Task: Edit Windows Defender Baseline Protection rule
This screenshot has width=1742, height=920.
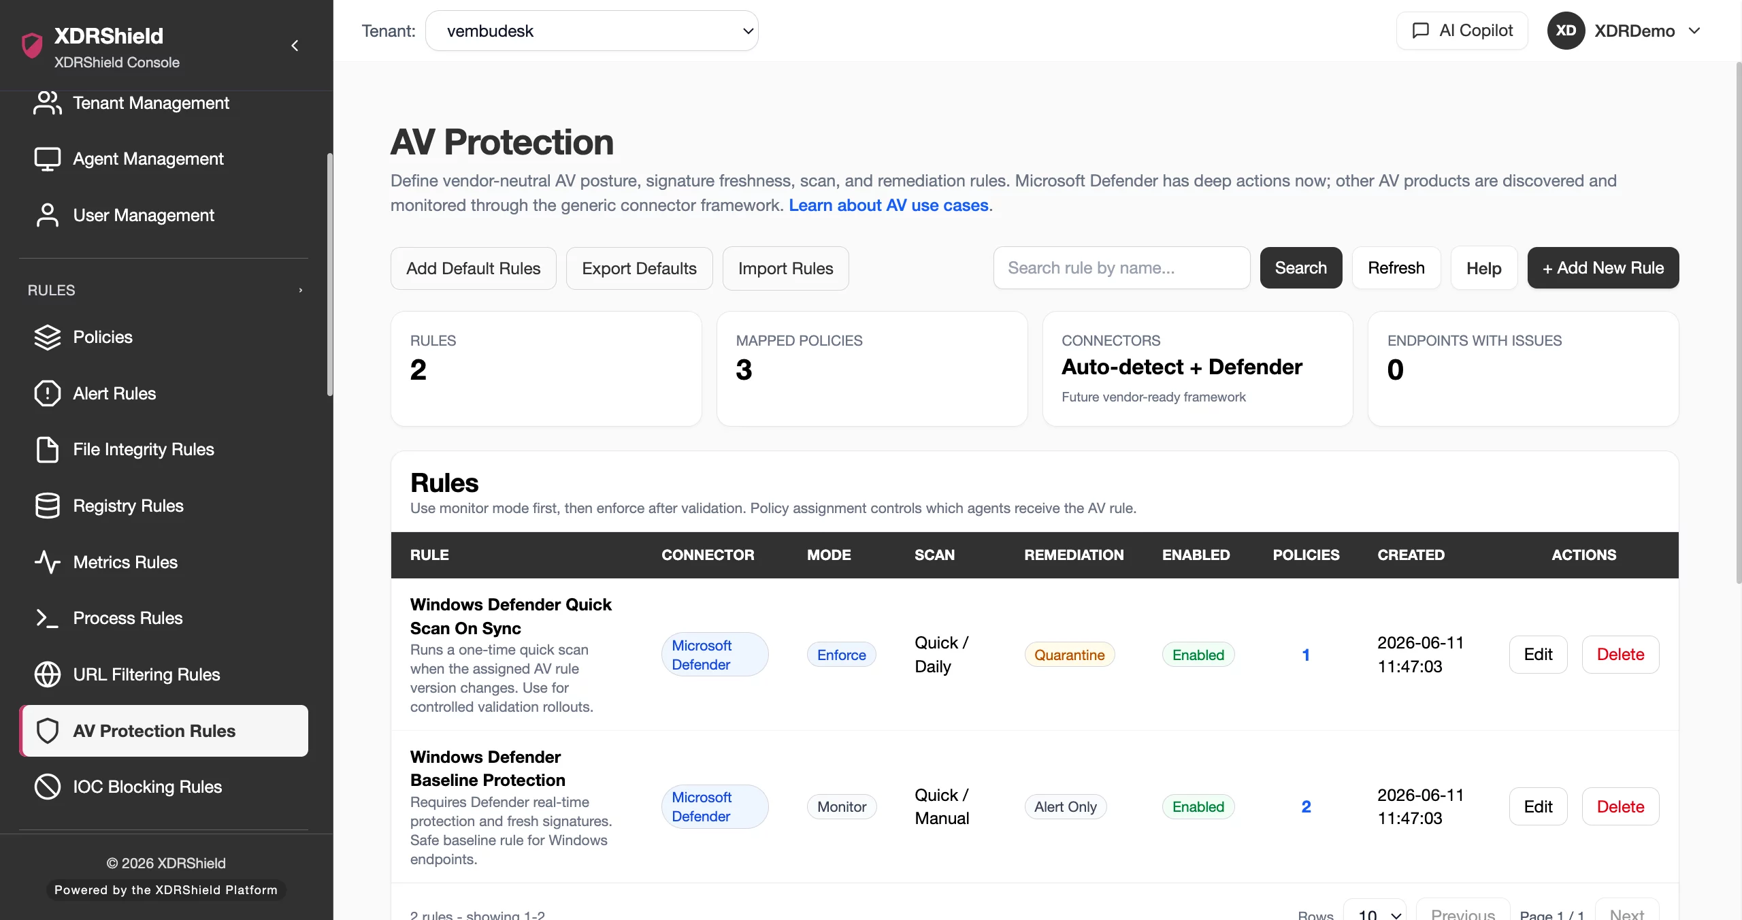Action: (x=1538, y=807)
